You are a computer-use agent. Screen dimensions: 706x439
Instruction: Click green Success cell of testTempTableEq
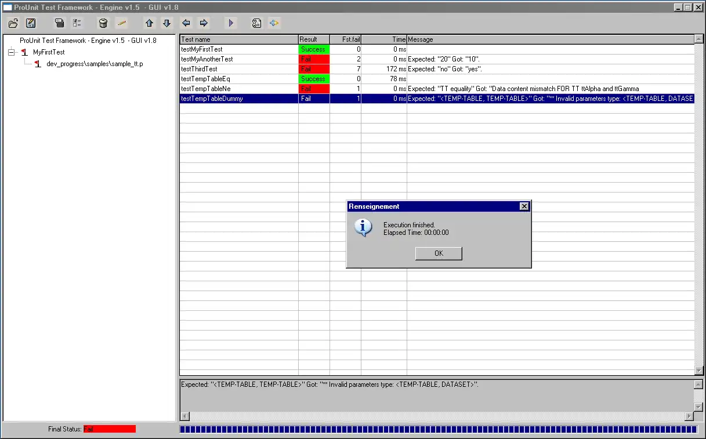(314, 79)
